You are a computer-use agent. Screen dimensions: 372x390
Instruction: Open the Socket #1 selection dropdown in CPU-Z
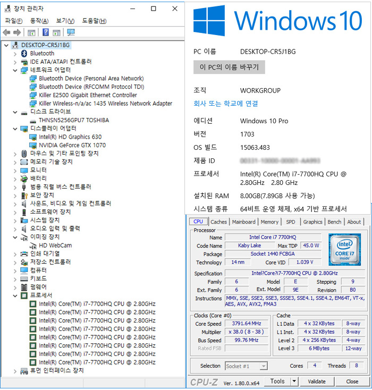coord(264,366)
